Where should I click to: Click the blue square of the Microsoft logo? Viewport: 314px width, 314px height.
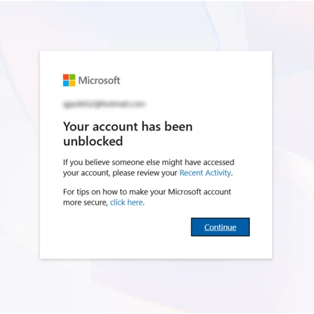[66, 83]
